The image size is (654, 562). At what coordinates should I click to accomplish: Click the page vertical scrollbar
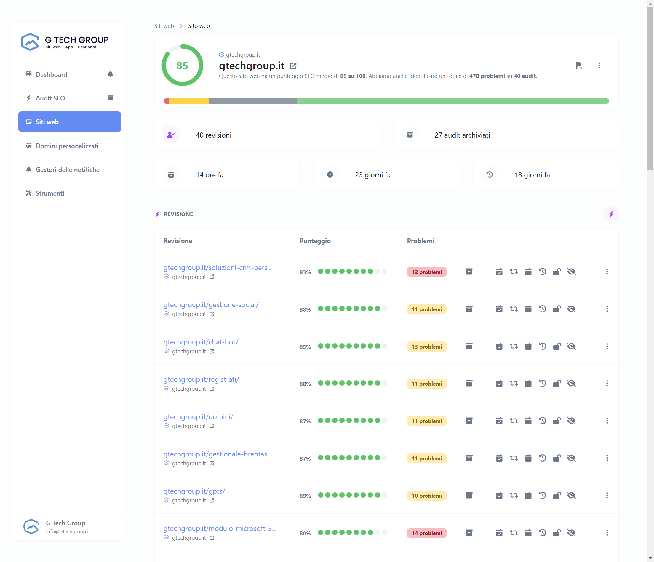coord(650,88)
